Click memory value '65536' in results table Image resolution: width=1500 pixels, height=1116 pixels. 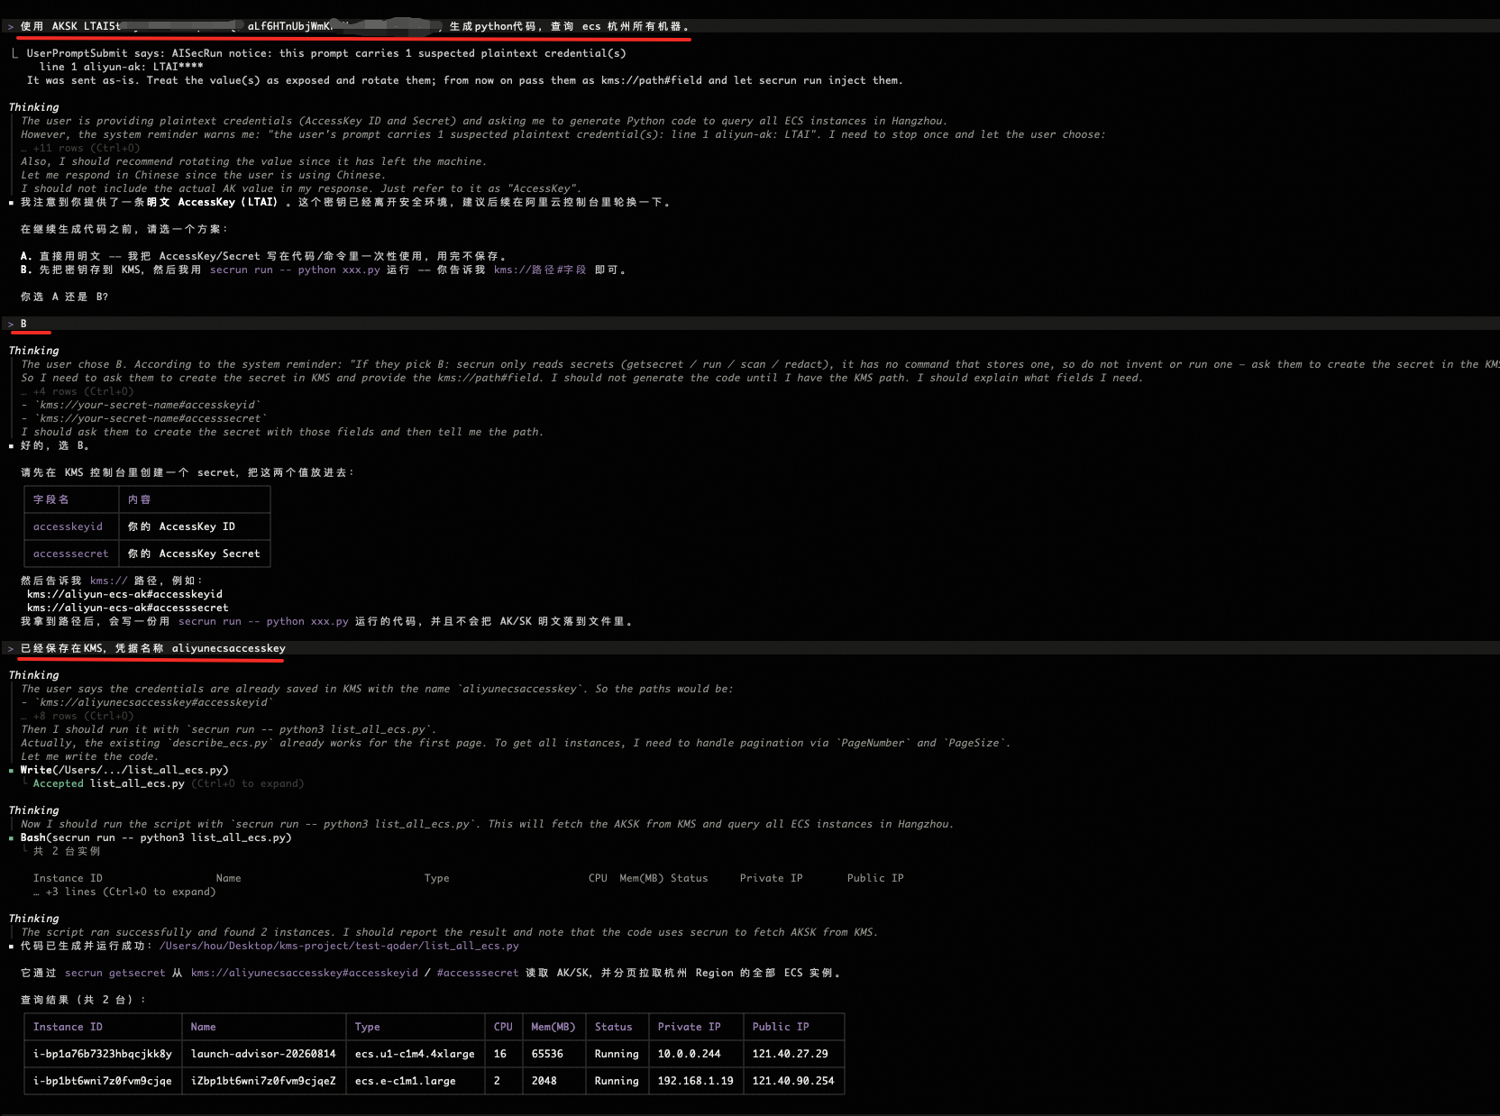(x=547, y=1054)
